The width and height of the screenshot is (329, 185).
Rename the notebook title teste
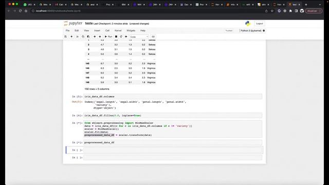(89, 24)
